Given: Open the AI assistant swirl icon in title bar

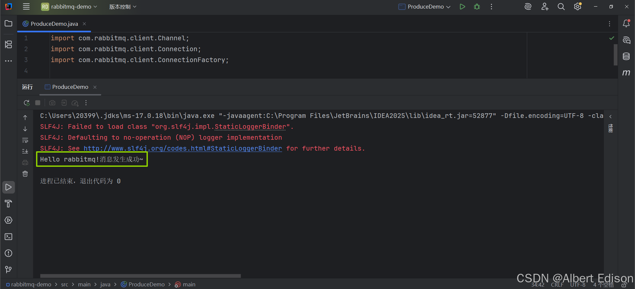Looking at the screenshot, I should point(528,7).
